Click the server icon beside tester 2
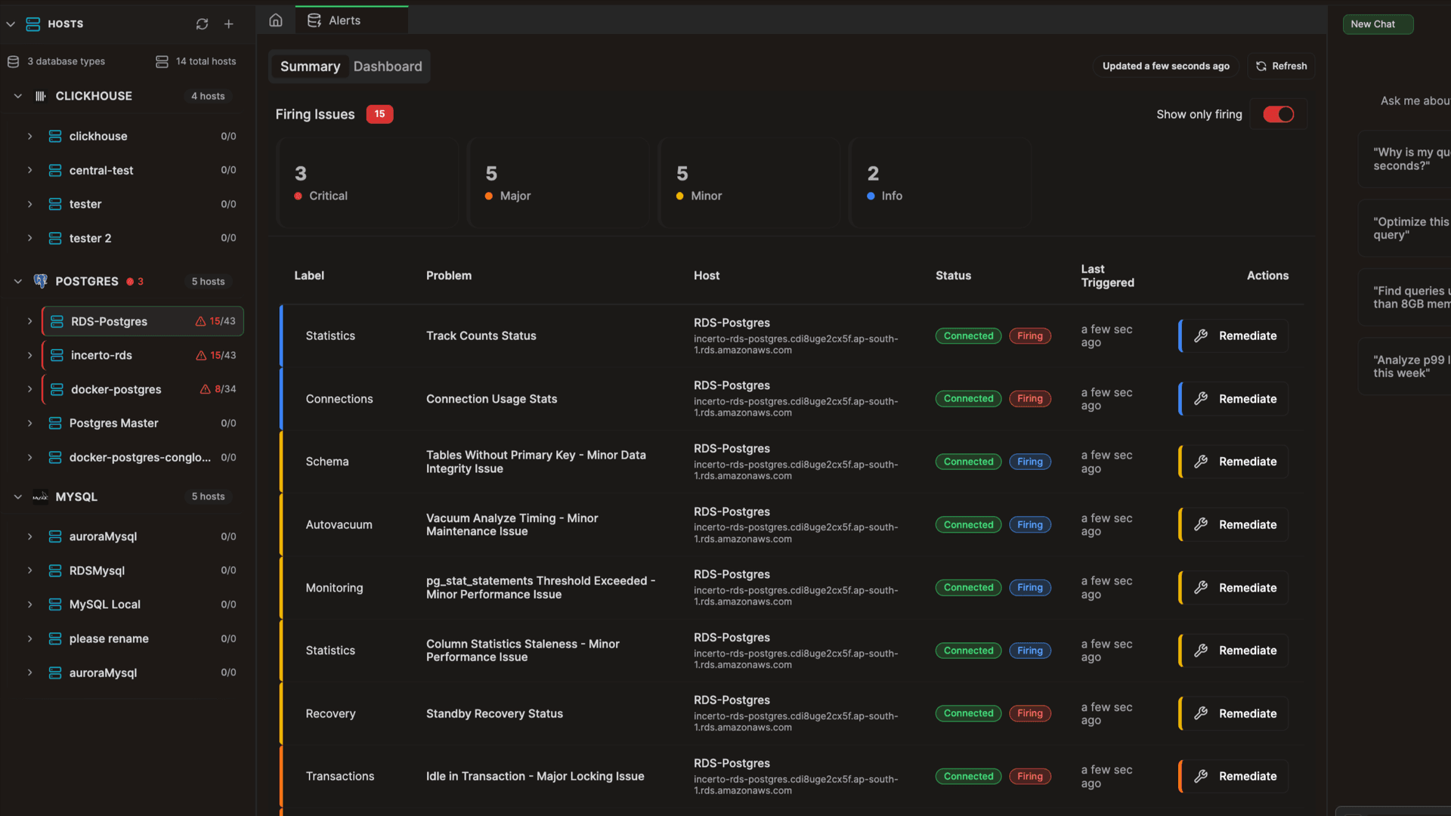This screenshot has height=816, width=1451. (x=55, y=238)
